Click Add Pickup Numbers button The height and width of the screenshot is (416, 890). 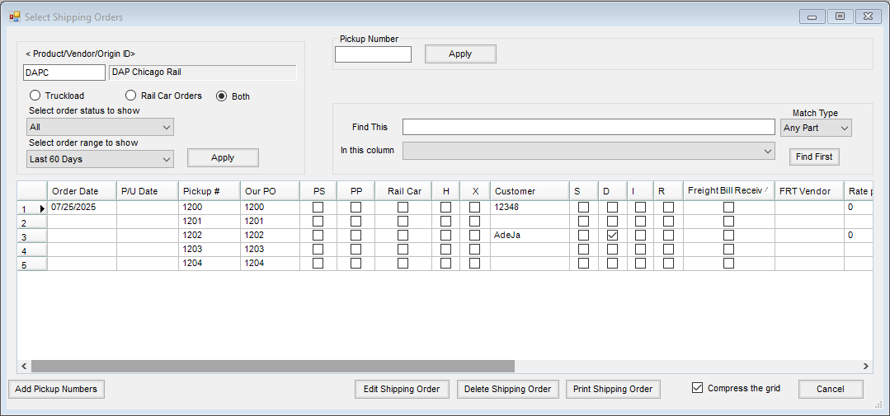pos(56,390)
